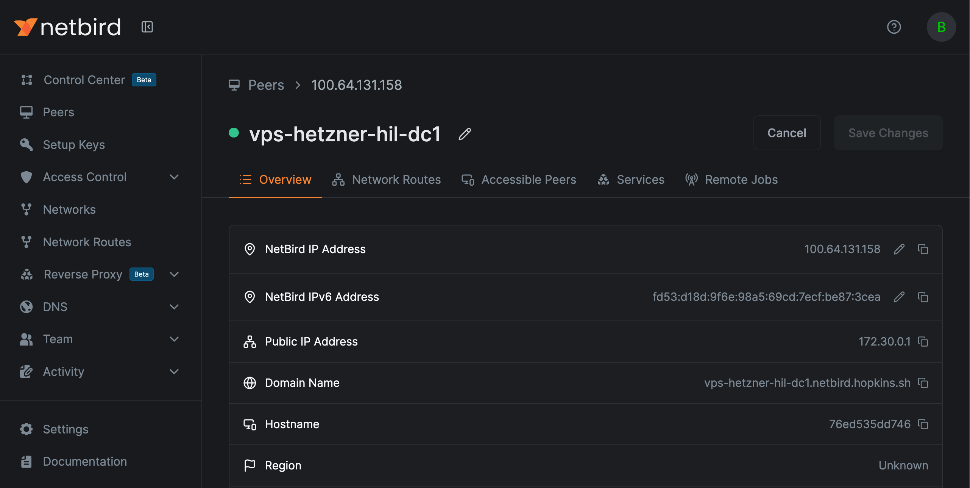
Task: Open the Remote Jobs tab
Action: pyautogui.click(x=731, y=180)
